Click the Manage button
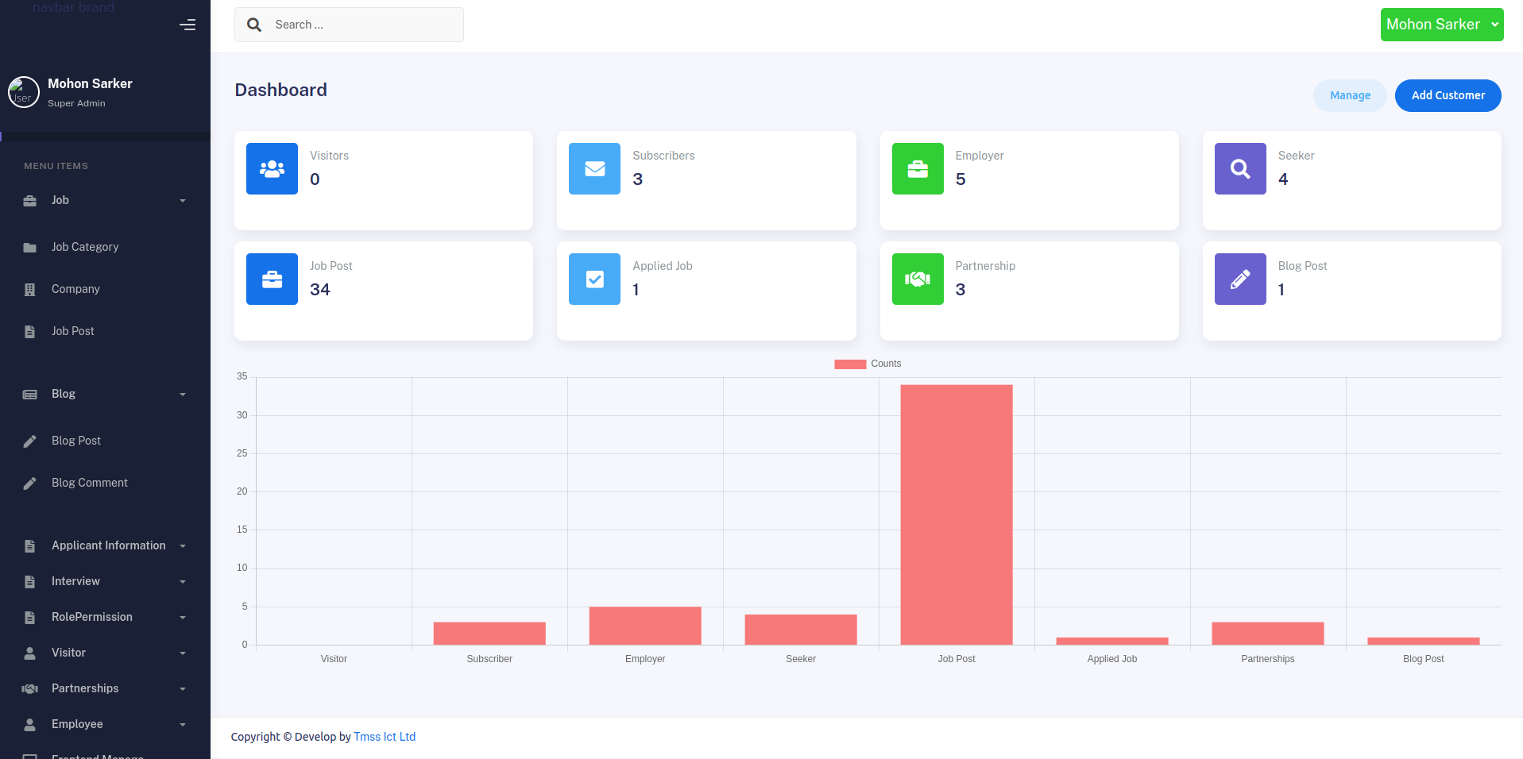The height and width of the screenshot is (759, 1523). pyautogui.click(x=1349, y=95)
